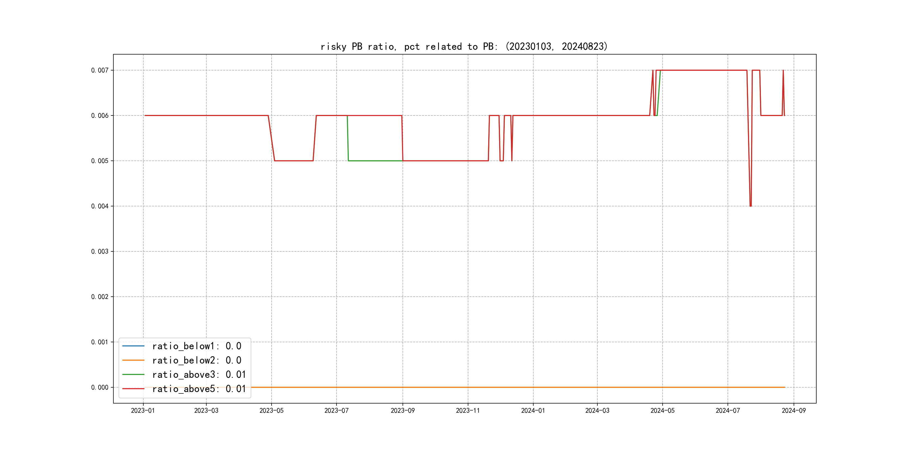
Task: Click the 2024-01 x-axis tick label
Action: (x=533, y=410)
